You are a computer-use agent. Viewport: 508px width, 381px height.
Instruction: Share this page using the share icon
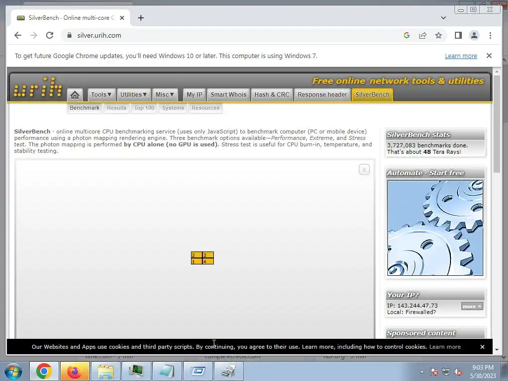[423, 35]
